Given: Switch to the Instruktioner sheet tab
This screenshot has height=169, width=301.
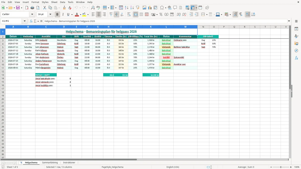Looking at the screenshot, I should (x=69, y=162).
